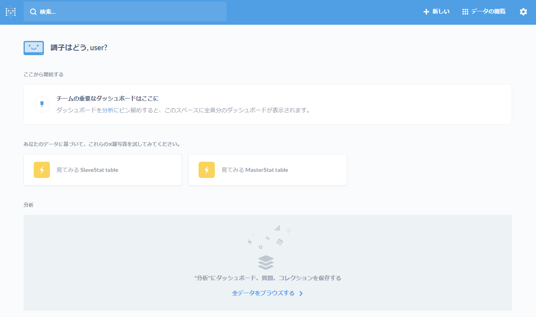Click the lightning icon for SlaveStat table
Screen dimensions: 536x317
tap(42, 170)
